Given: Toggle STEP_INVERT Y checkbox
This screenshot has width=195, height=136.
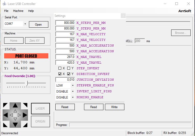Looking at the screenshot, I should pyautogui.click(x=69, y=68).
